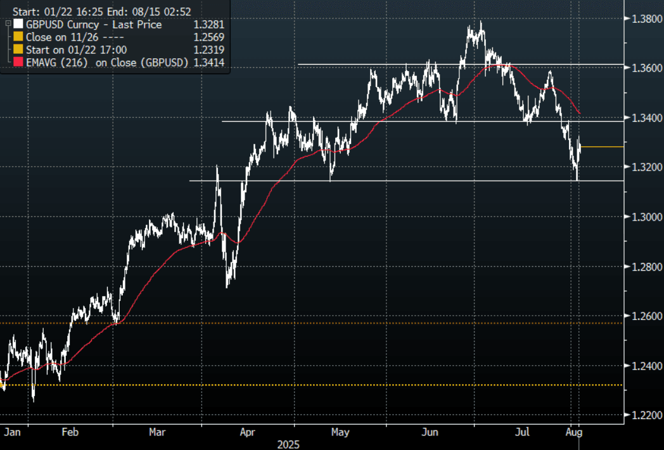Click the white GBPUSD Curncy color swatch

(17, 25)
